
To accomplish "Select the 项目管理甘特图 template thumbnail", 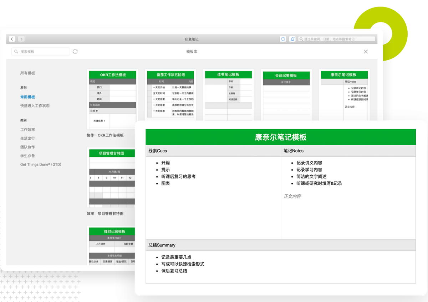I will [x=112, y=177].
